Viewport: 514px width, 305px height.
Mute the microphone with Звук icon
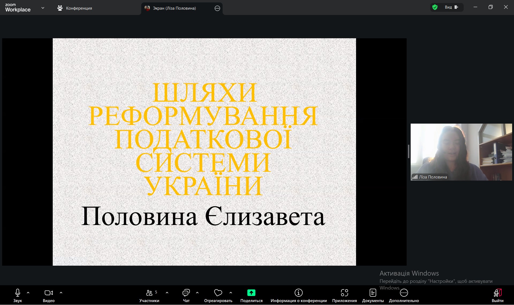[18, 293]
